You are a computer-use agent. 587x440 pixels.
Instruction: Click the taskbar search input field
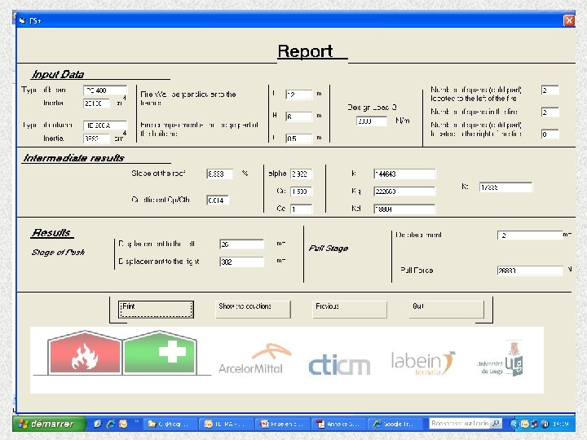click(x=459, y=423)
